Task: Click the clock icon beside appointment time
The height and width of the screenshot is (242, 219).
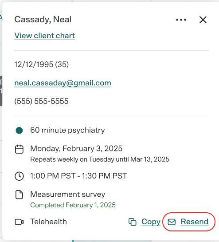Action: [x=19, y=176]
